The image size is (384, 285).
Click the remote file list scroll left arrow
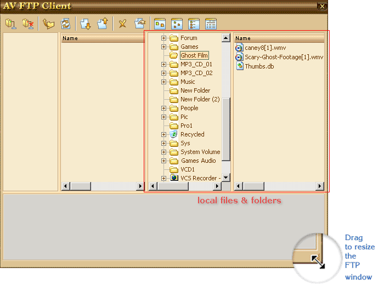pos(66,186)
